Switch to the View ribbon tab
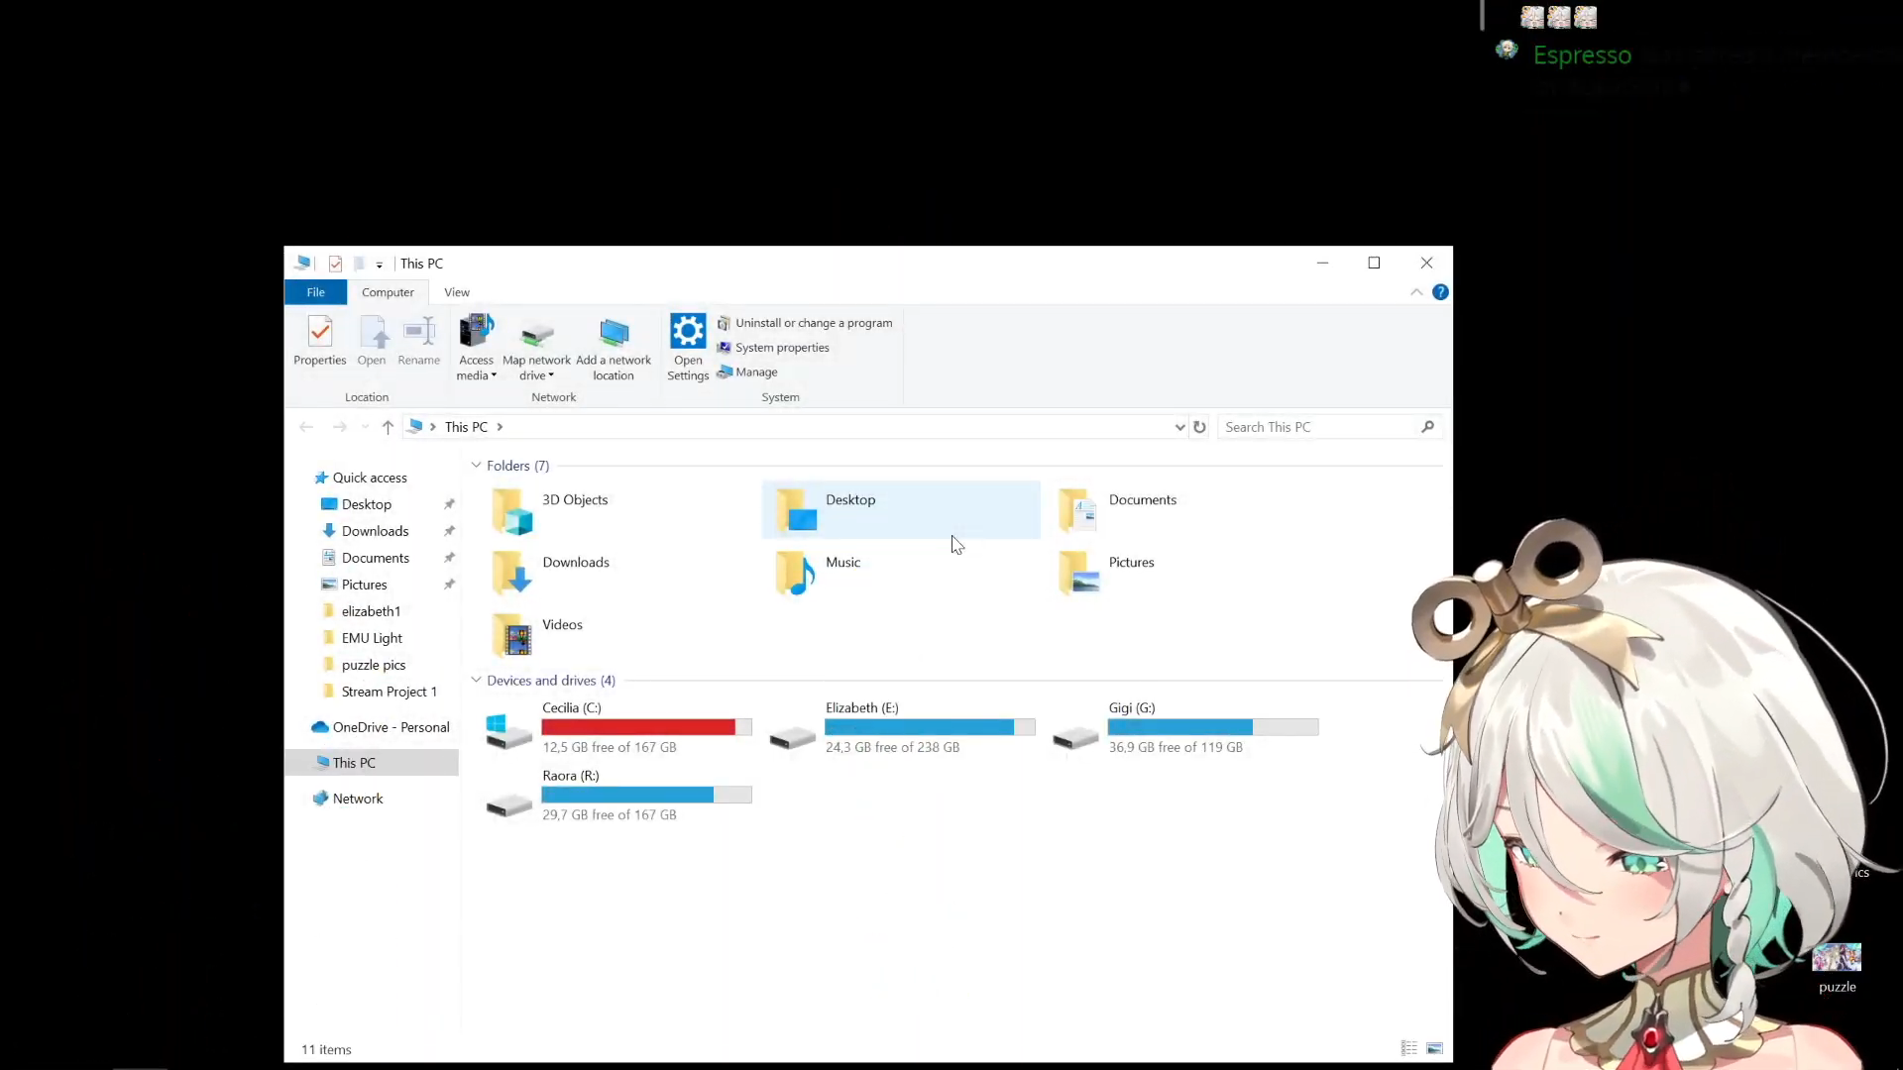The height and width of the screenshot is (1070, 1903). click(x=457, y=292)
